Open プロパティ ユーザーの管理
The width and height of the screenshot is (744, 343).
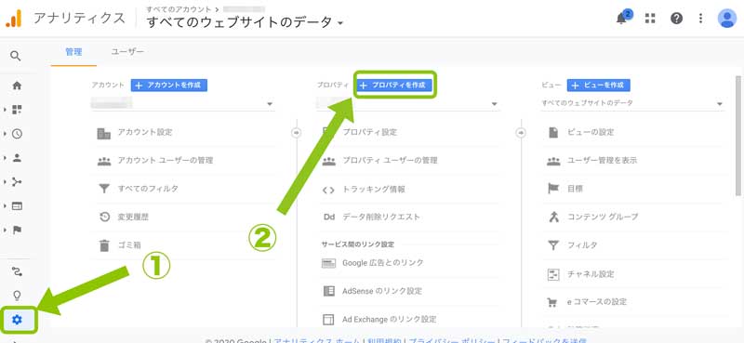point(390,161)
